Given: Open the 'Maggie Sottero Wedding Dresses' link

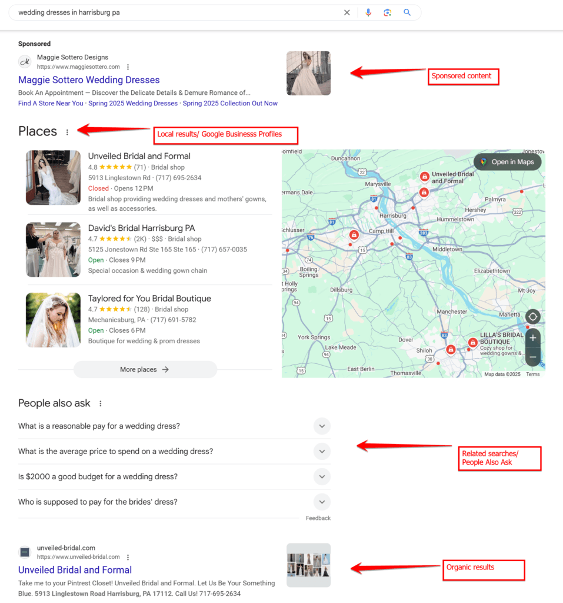Looking at the screenshot, I should [89, 79].
